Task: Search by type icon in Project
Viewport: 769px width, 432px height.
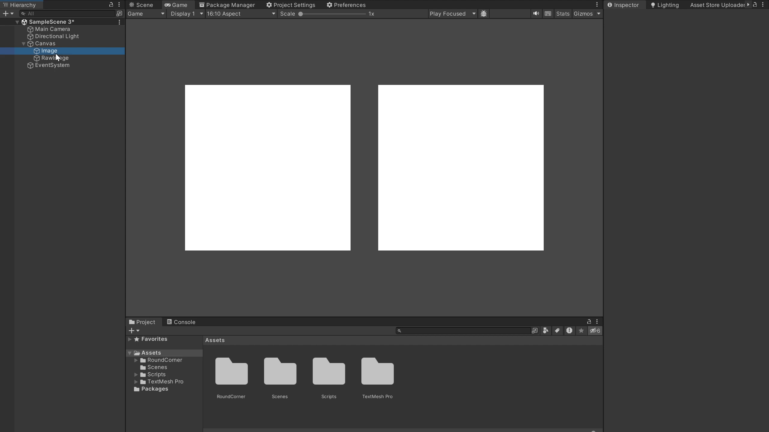Action: point(546,331)
